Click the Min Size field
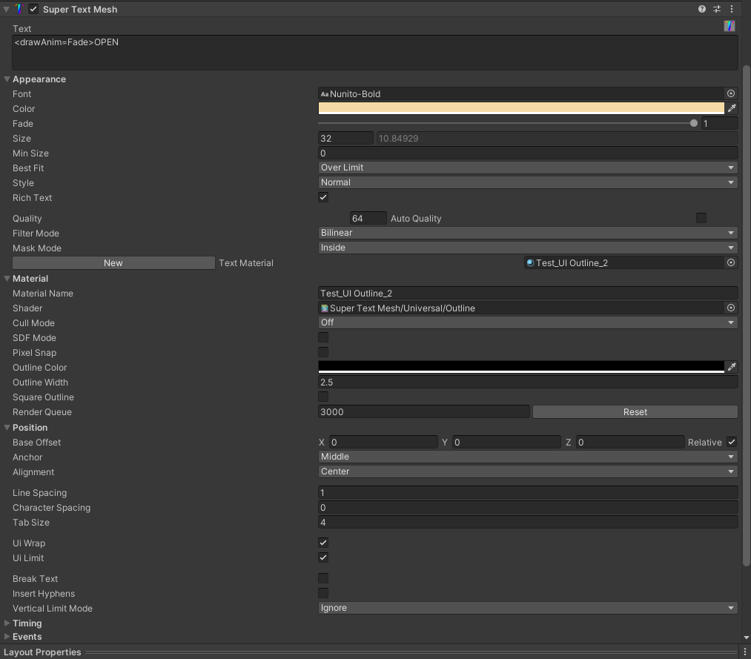The height and width of the screenshot is (659, 751). (x=528, y=153)
